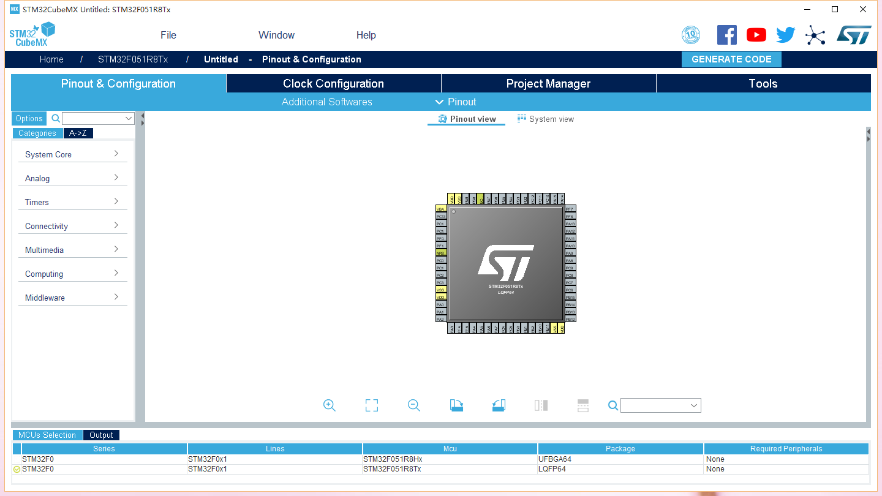The height and width of the screenshot is (496, 882).
Task: Collapse the Pinout dropdown header
Action: pyautogui.click(x=456, y=102)
